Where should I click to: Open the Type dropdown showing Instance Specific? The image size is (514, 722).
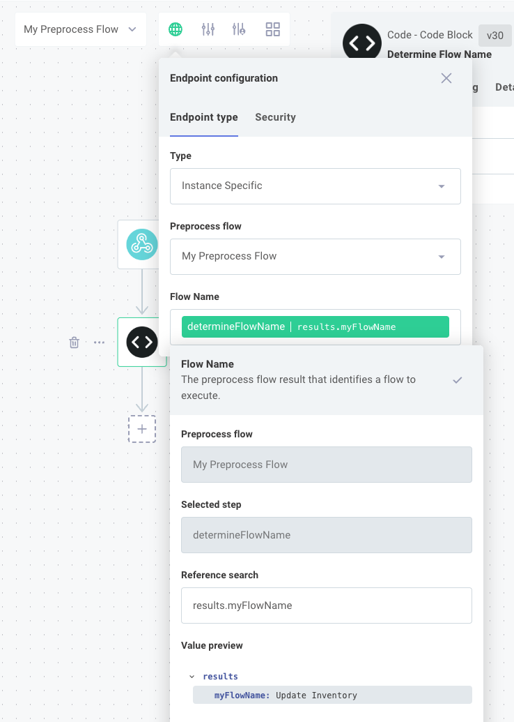click(x=315, y=186)
